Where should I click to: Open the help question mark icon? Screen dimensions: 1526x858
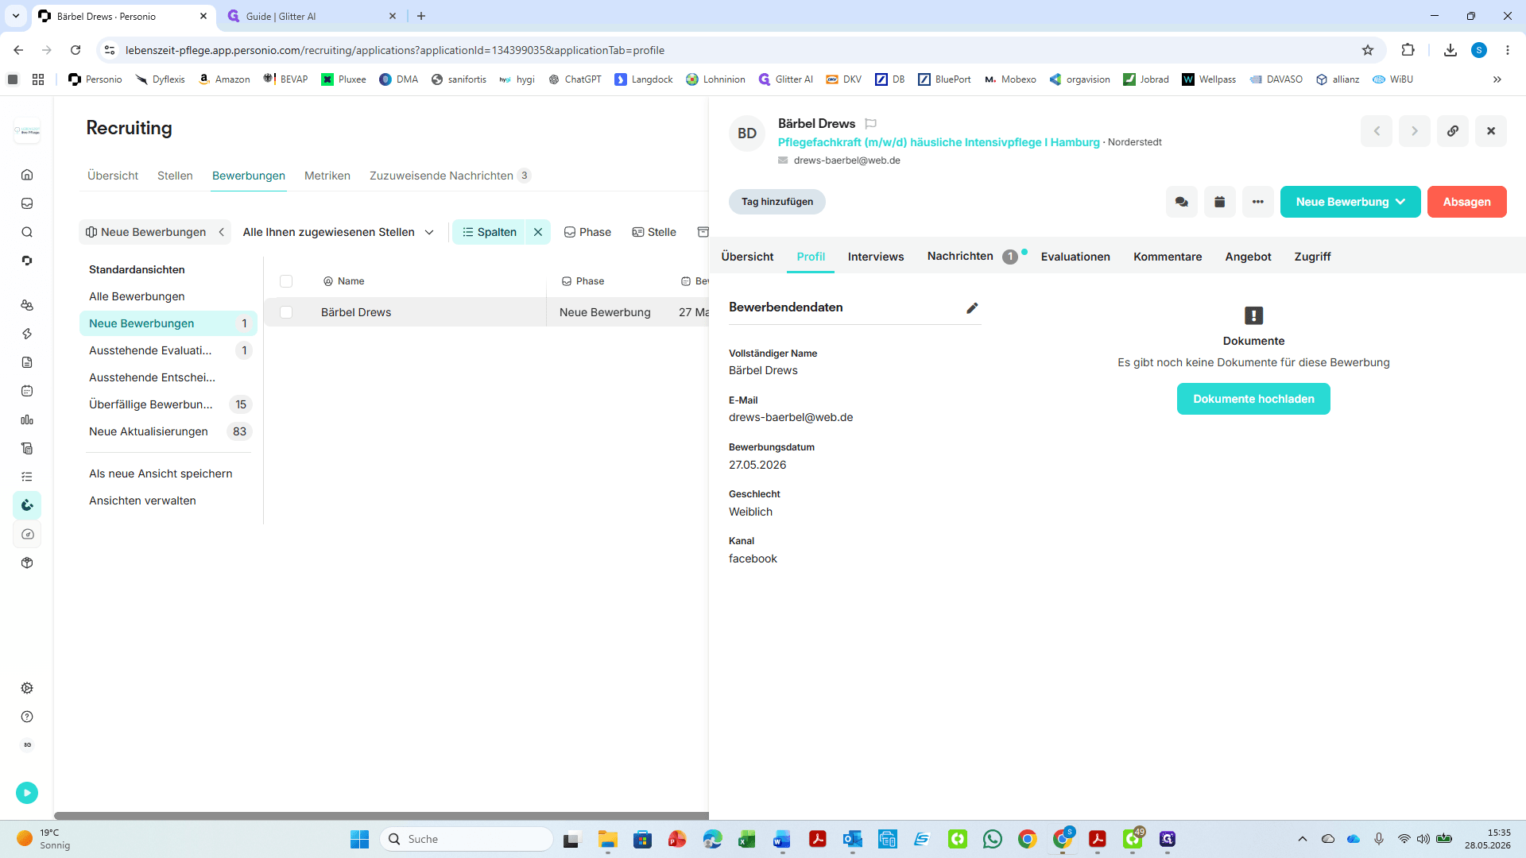tap(27, 717)
